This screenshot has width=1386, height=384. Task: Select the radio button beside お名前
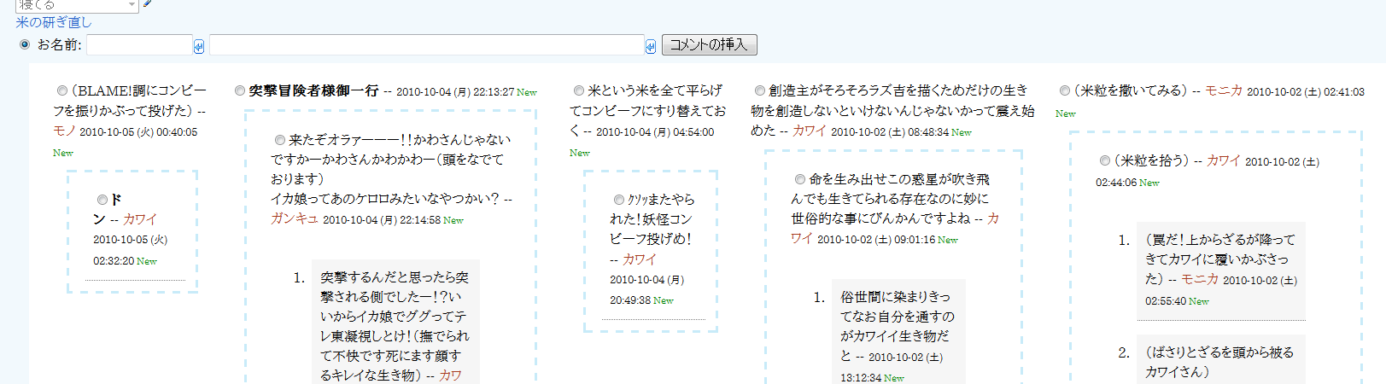(25, 44)
